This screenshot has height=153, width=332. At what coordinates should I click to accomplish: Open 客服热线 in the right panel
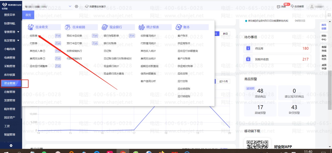324,49
